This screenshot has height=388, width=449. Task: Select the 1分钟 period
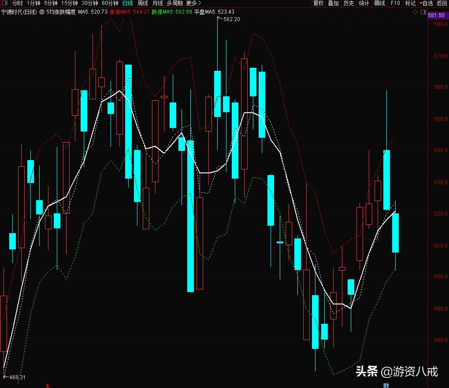click(33, 3)
